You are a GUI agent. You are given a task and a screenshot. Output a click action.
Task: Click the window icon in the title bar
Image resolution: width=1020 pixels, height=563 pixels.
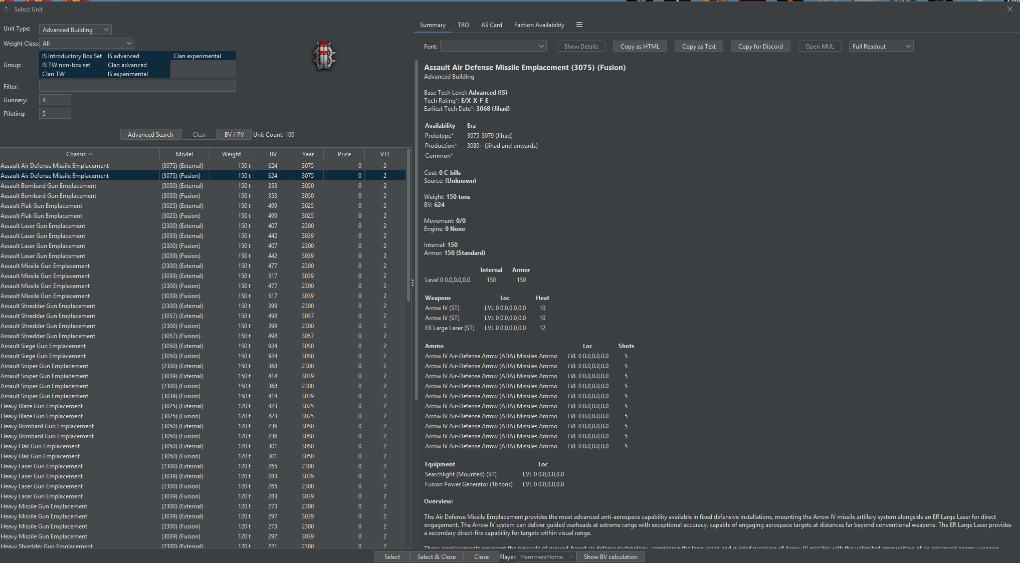click(x=7, y=9)
